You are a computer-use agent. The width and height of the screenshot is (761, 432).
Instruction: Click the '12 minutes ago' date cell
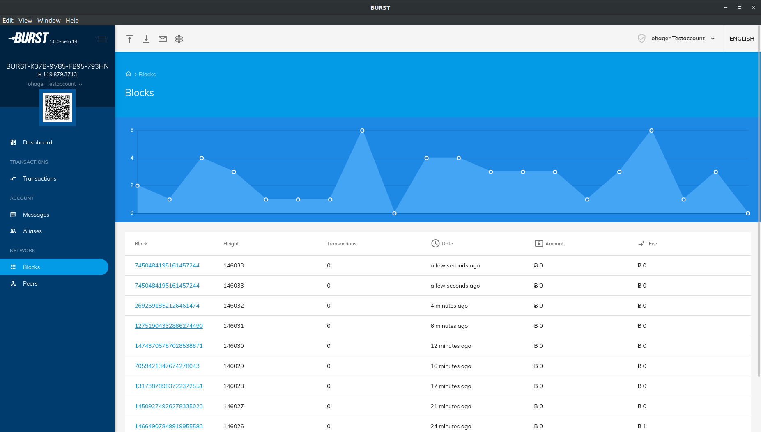(451, 346)
